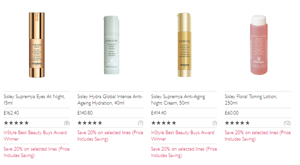View star rating for Hydra Global Hydration
This screenshot has height=165, width=300.
90,123
